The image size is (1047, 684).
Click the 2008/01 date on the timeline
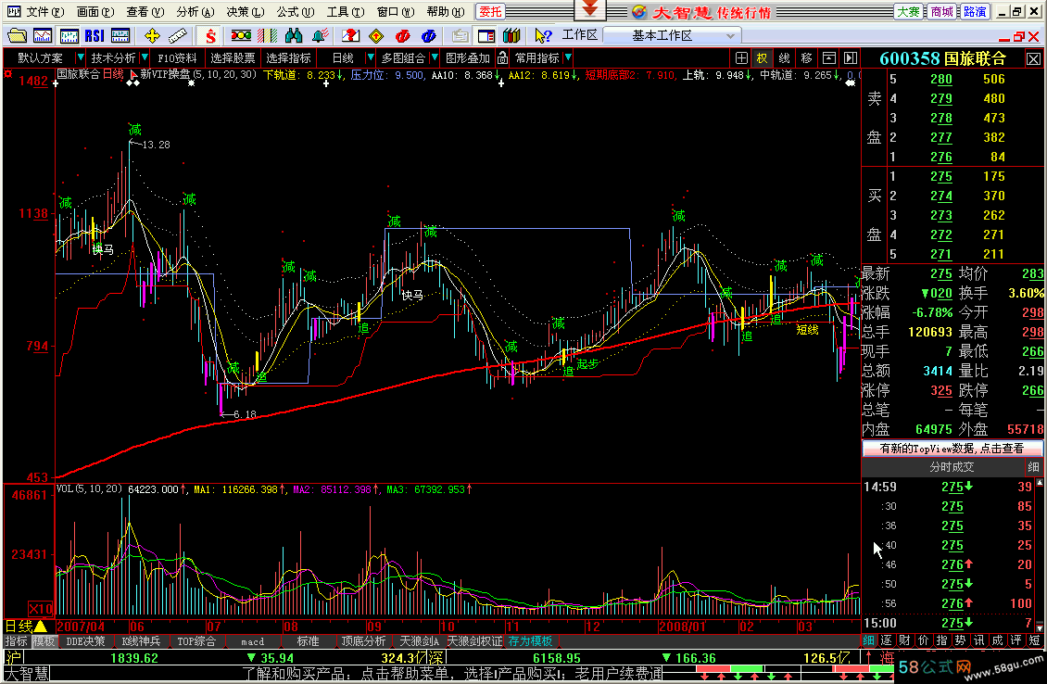682,627
